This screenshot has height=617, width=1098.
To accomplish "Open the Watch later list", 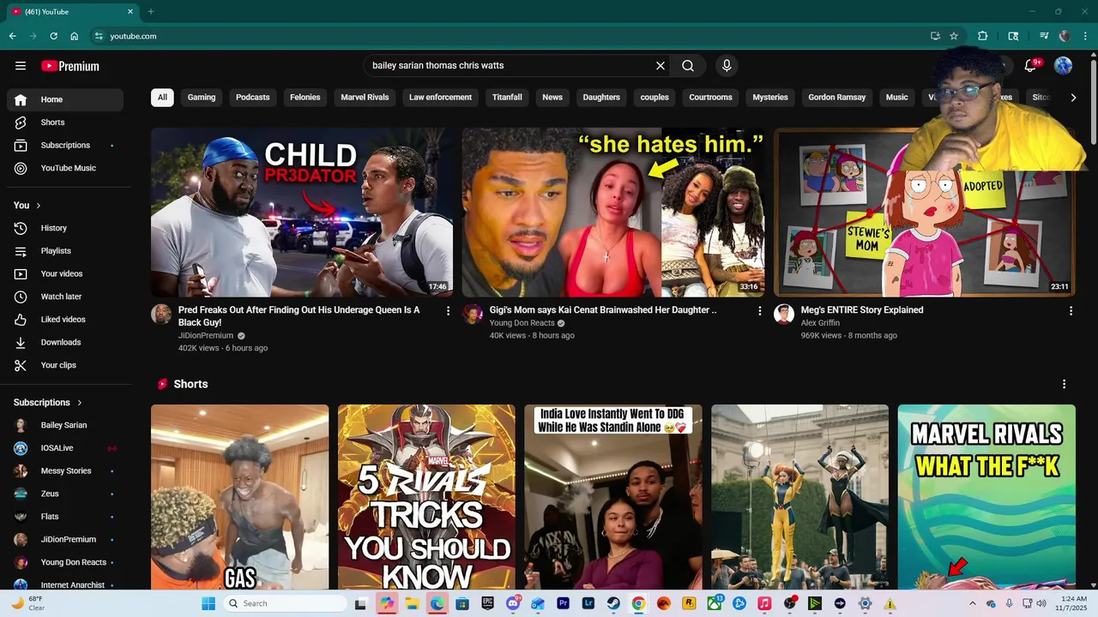I will 65,297.
